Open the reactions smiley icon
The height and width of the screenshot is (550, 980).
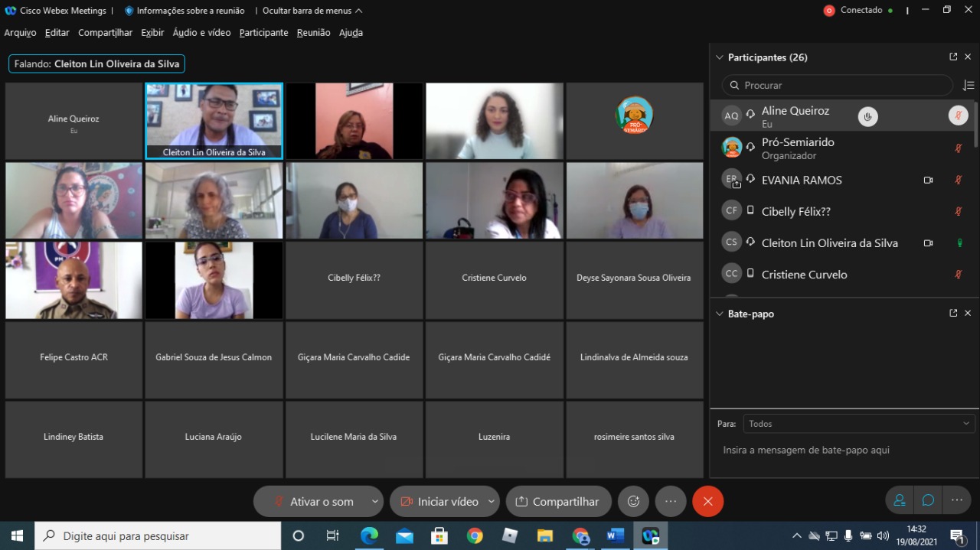point(633,501)
